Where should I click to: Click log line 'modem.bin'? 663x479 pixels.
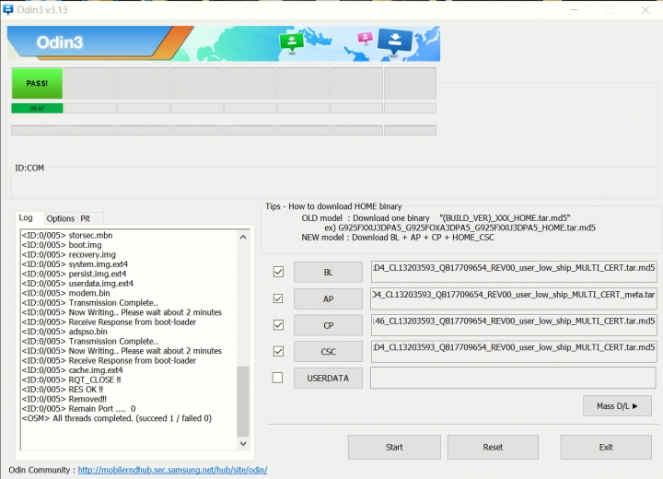(x=66, y=293)
